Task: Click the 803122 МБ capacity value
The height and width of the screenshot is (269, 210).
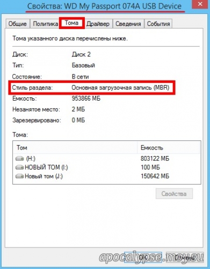Action: pos(155,159)
